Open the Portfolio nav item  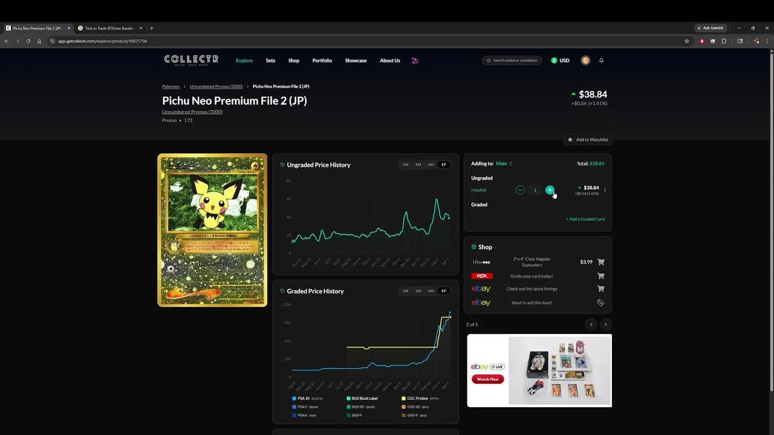(x=322, y=60)
